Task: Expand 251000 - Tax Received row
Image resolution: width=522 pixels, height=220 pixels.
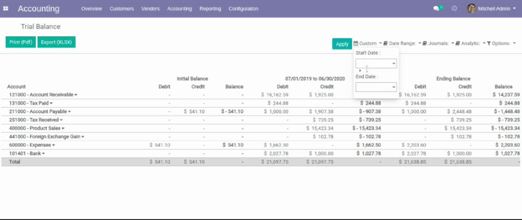Action: [x=36, y=120]
